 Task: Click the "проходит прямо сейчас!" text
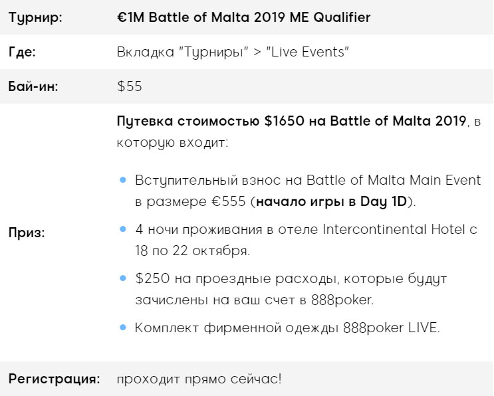tap(199, 379)
